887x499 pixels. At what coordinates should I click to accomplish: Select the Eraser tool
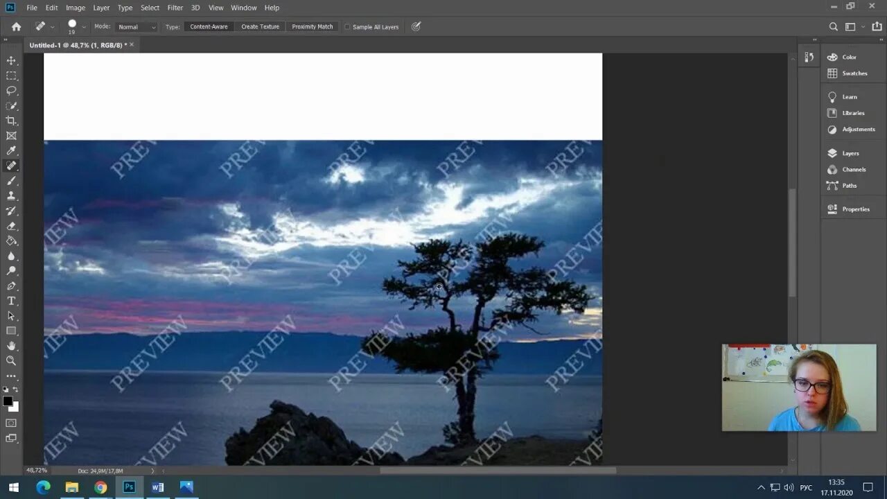(11, 226)
